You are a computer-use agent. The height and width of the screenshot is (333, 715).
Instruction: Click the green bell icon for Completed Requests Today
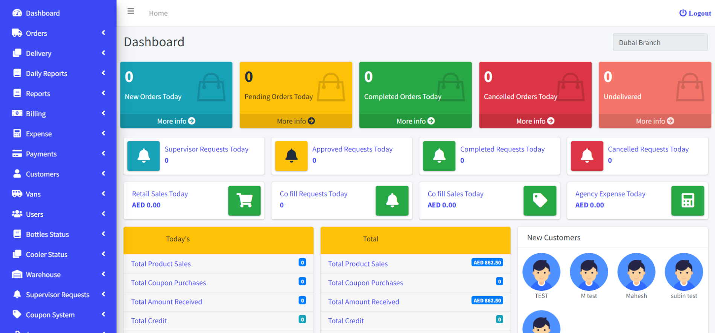439,156
